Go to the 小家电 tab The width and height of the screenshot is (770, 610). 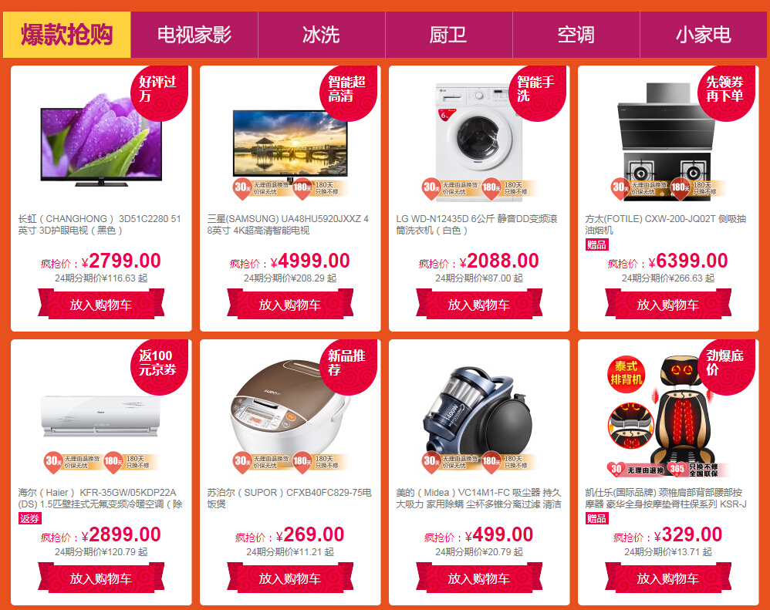703,35
